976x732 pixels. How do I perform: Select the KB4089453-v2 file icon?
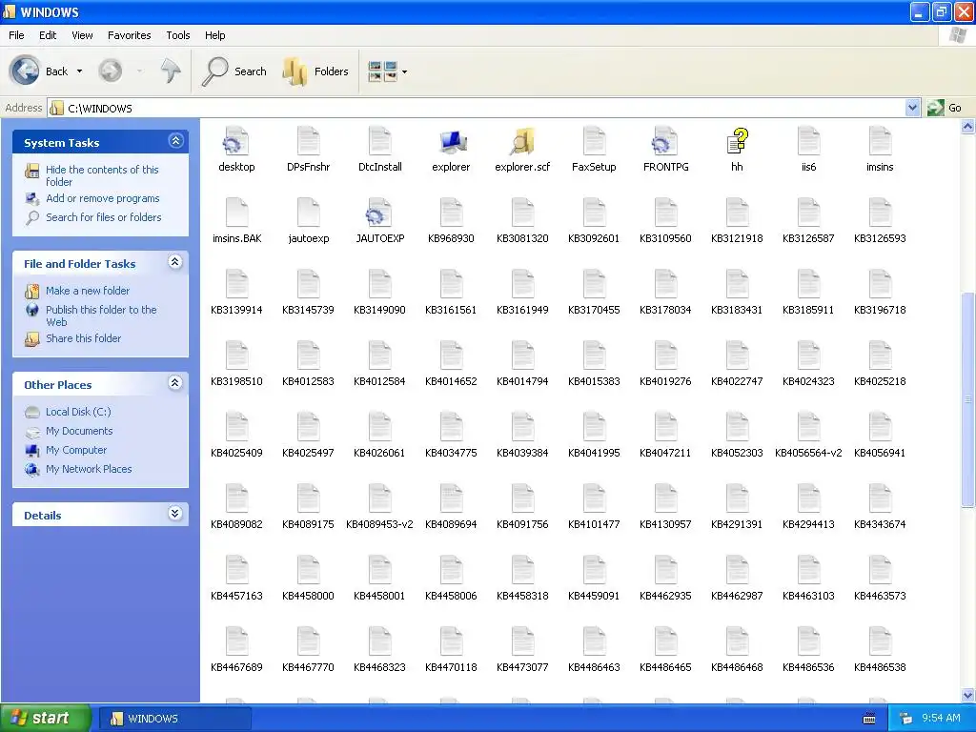[379, 499]
